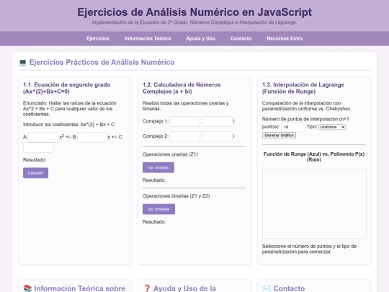The image size is (389, 292).
Task: Click 'Realiza todas las operaciones unarias' text
Action: pyautogui.click(x=186, y=106)
